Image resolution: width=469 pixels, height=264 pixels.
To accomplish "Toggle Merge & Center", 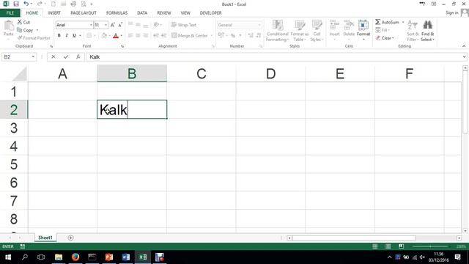I will click(x=190, y=36).
